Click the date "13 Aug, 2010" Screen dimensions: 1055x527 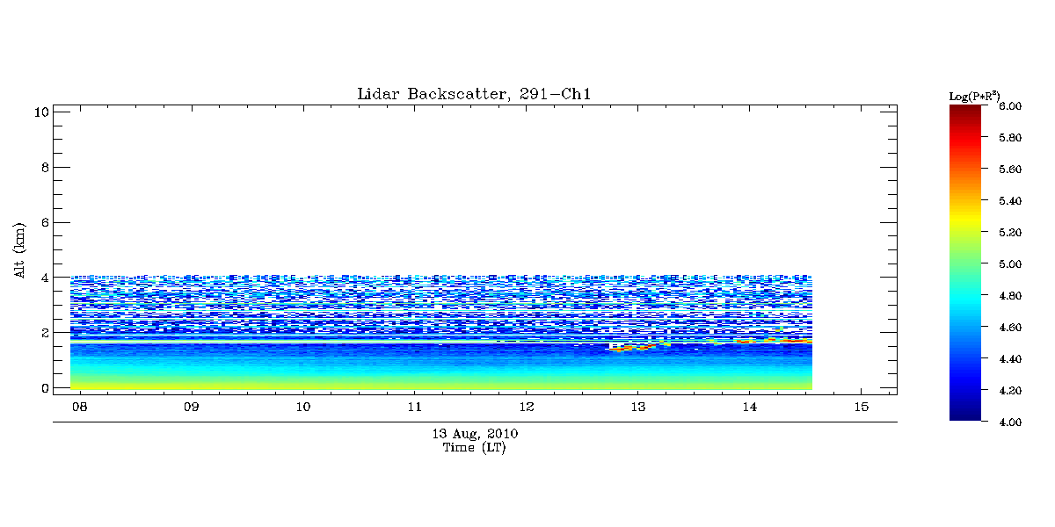tap(474, 434)
